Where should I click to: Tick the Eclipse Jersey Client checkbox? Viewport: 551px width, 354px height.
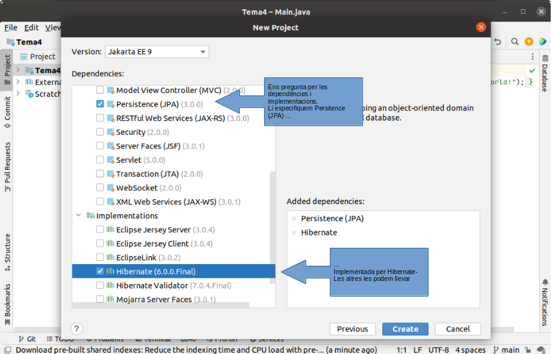coord(100,243)
